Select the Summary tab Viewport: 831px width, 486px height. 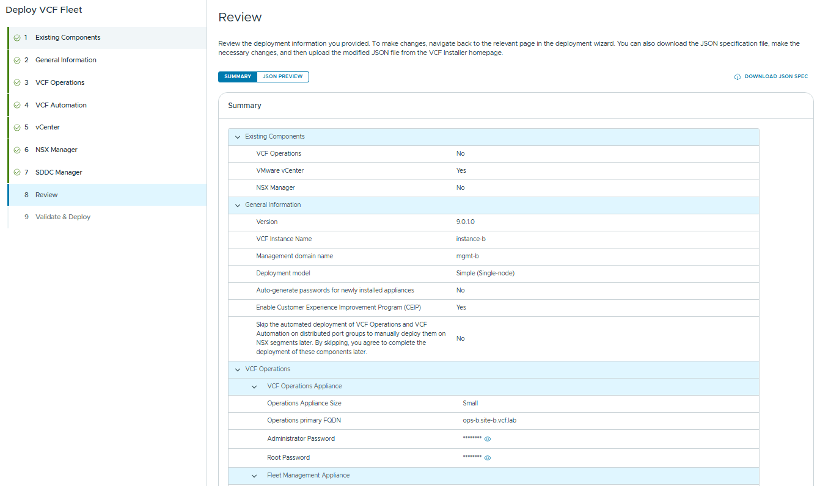coord(238,77)
